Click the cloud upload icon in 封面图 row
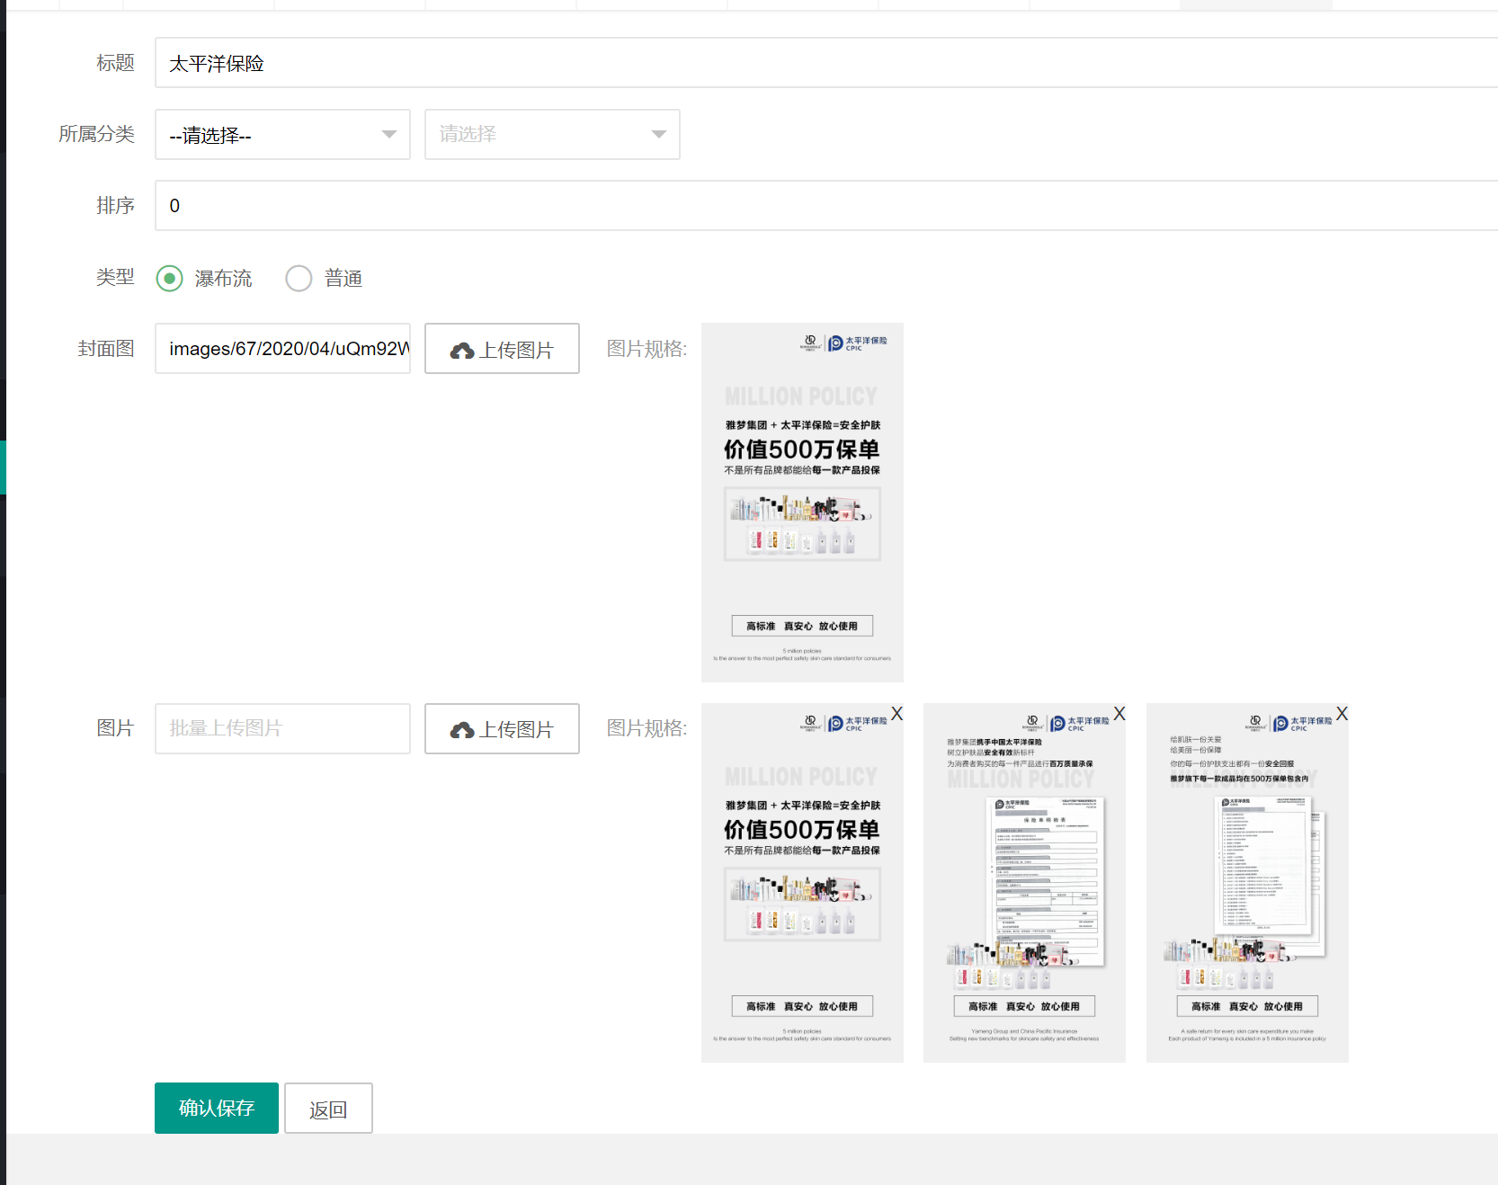Viewport: 1498px width, 1185px height. point(462,351)
